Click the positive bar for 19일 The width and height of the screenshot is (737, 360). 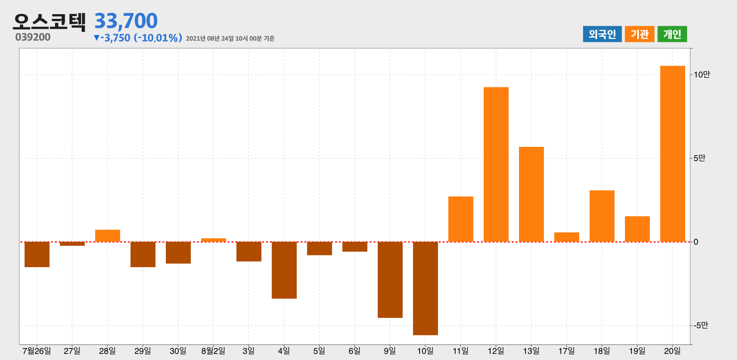coord(637,229)
